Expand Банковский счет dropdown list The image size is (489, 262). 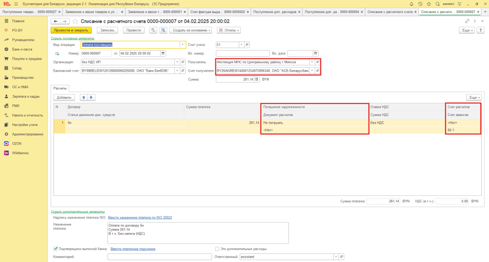(177, 71)
